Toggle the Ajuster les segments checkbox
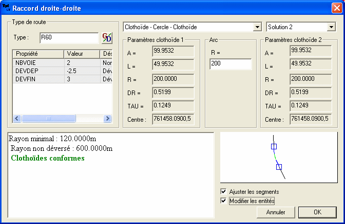The image size is (345, 224). click(223, 191)
